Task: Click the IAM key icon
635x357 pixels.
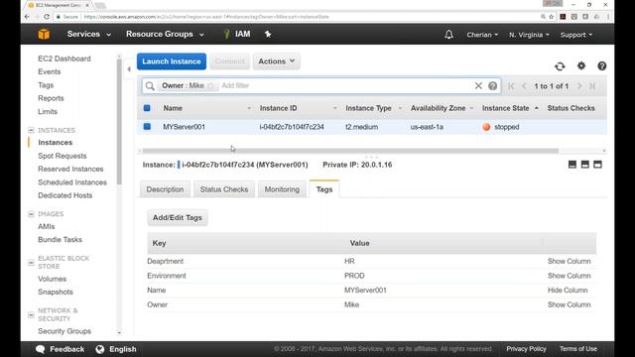Action: [226, 34]
